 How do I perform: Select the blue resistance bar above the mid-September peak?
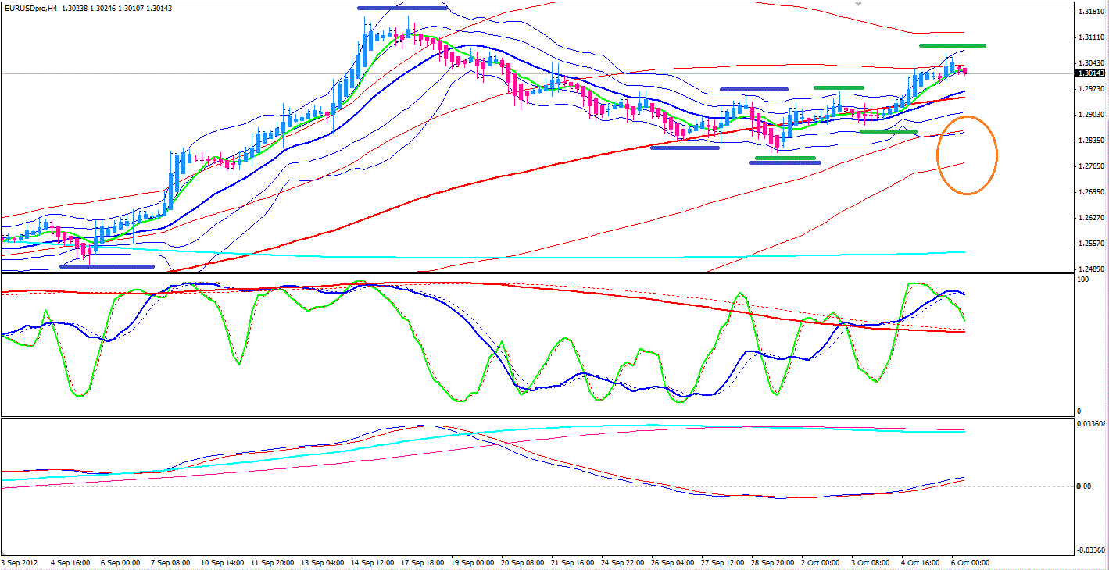click(x=402, y=8)
